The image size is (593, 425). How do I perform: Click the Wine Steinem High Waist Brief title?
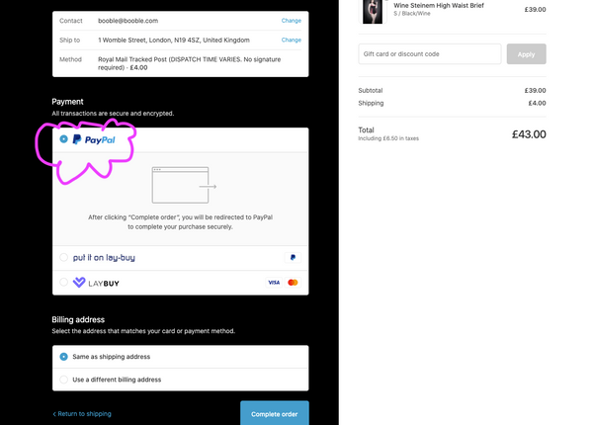pos(439,5)
